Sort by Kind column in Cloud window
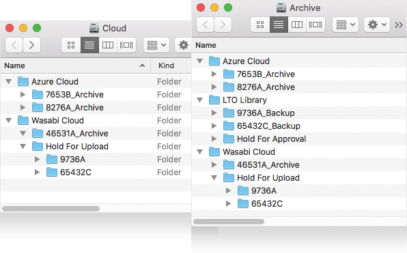Image resolution: width=407 pixels, height=253 pixels. tap(171, 65)
